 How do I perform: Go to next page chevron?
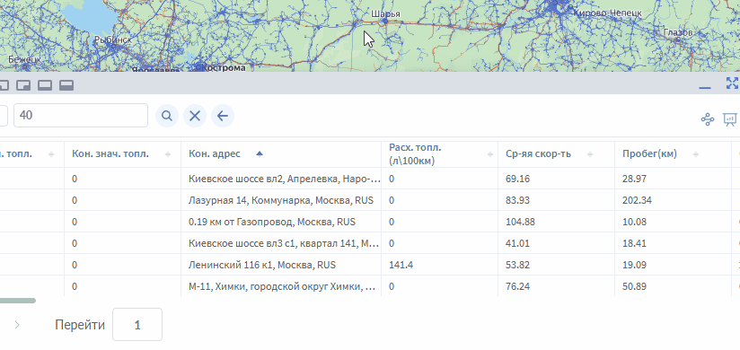[x=17, y=325]
